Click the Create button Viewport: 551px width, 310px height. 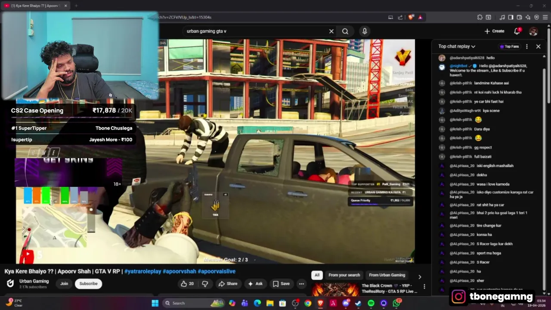coord(494,31)
